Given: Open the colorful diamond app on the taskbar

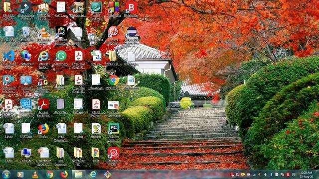Looking at the screenshot, I should [x=108, y=175].
